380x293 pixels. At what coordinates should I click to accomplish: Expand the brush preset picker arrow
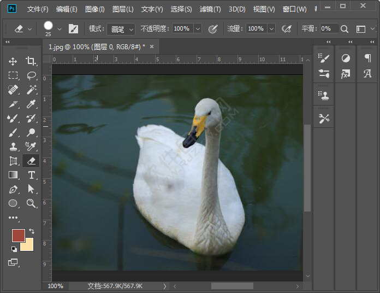(x=60, y=28)
